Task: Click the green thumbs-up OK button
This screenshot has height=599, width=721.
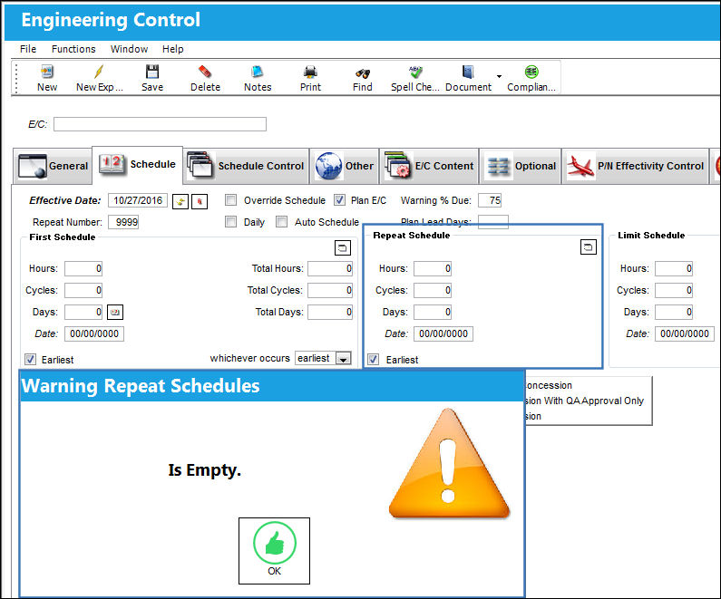Action: pos(274,551)
